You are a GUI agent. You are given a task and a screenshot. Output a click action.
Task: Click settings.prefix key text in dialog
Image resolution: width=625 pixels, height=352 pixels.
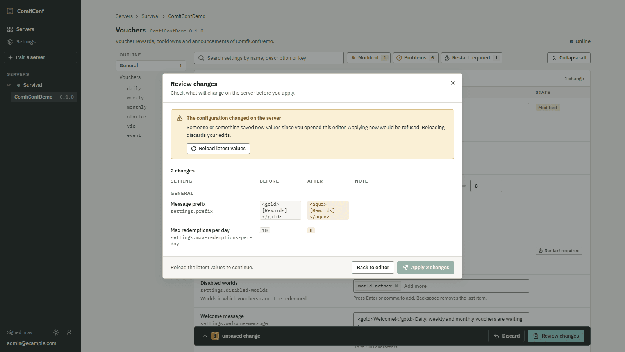pyautogui.click(x=192, y=211)
